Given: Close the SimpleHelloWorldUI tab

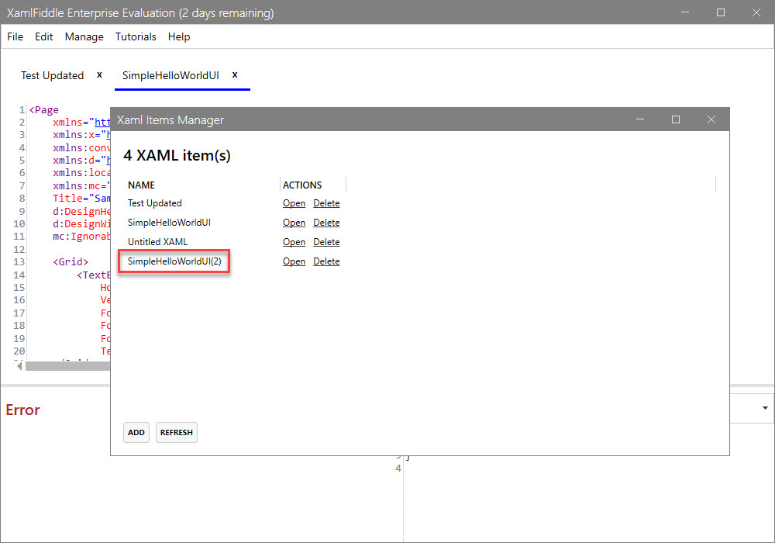Looking at the screenshot, I should [x=235, y=74].
